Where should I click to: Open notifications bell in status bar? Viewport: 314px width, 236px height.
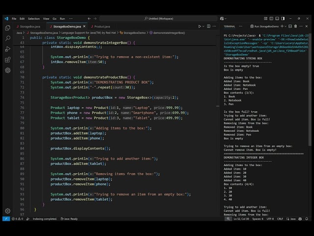pyautogui.click(x=307, y=219)
